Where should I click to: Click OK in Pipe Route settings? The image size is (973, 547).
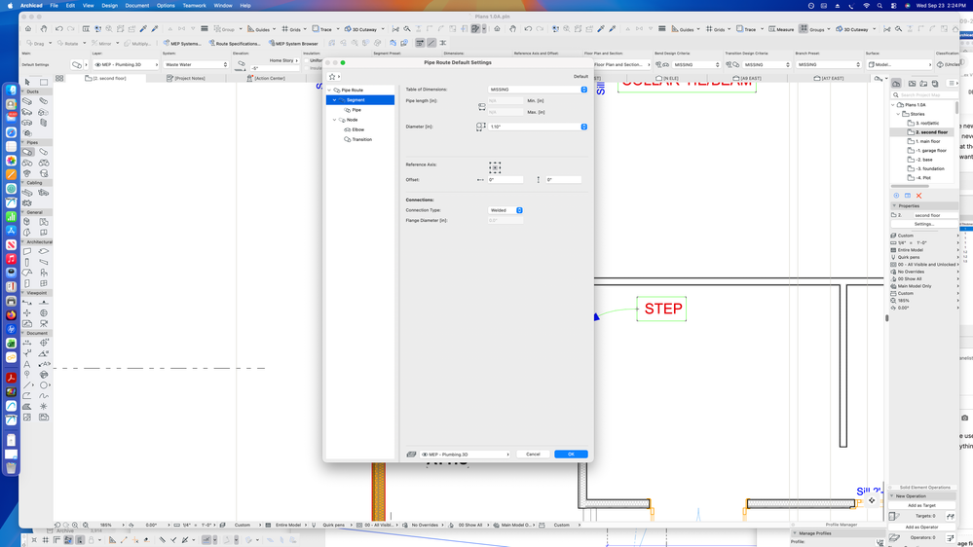pyautogui.click(x=571, y=454)
